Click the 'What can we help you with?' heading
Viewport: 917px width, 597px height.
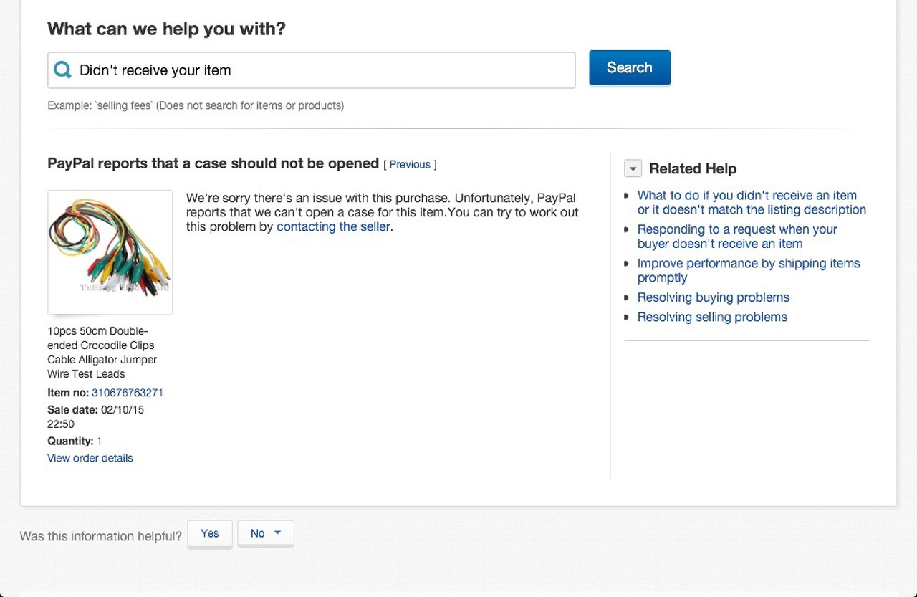point(166,29)
